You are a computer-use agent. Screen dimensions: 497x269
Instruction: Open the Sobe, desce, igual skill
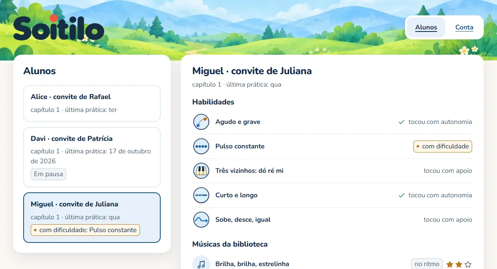point(332,220)
